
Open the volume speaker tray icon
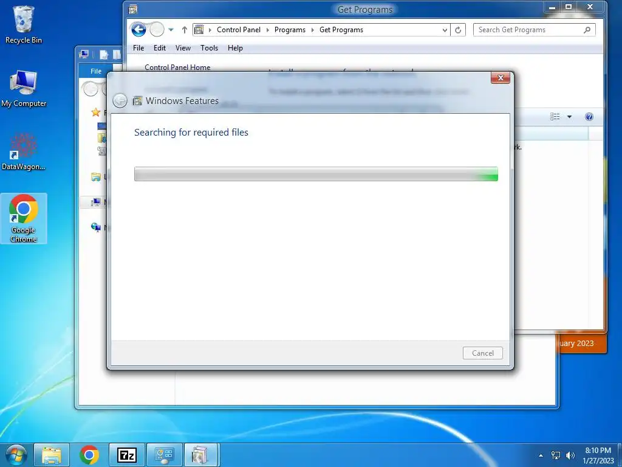pos(570,455)
